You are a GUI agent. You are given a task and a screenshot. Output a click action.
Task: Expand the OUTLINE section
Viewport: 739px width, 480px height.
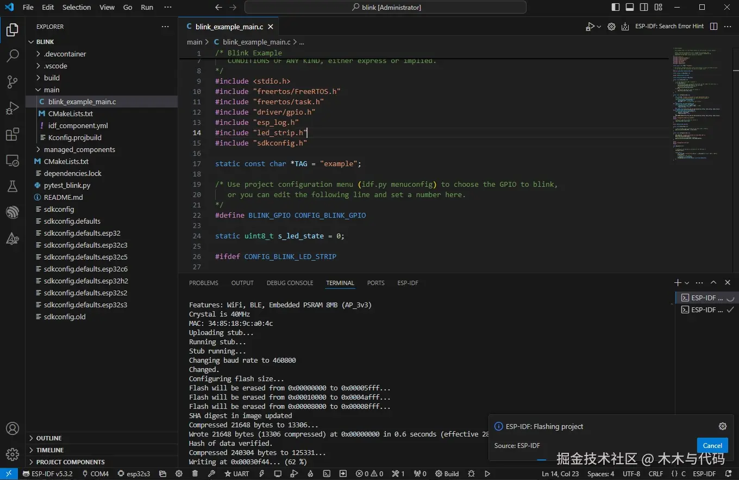49,438
